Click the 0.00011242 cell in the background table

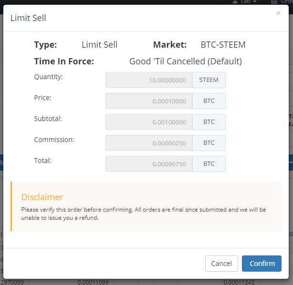(239, 282)
